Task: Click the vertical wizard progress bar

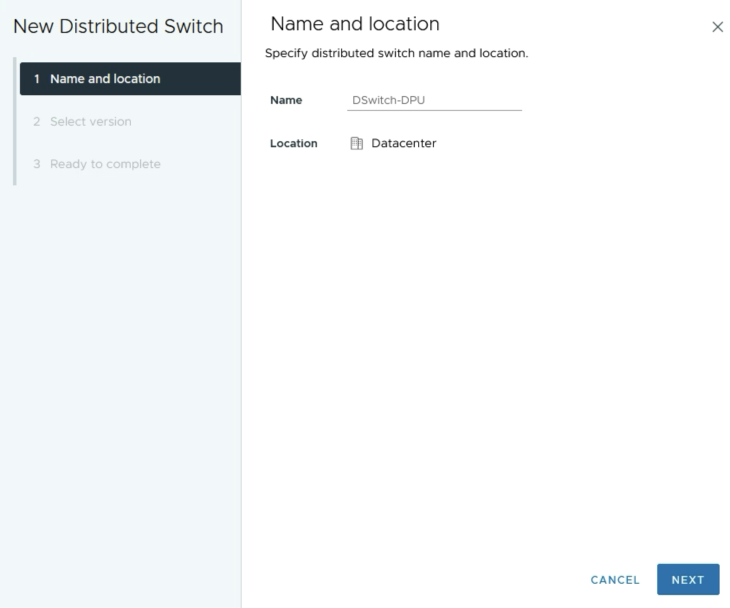Action: coord(15,130)
